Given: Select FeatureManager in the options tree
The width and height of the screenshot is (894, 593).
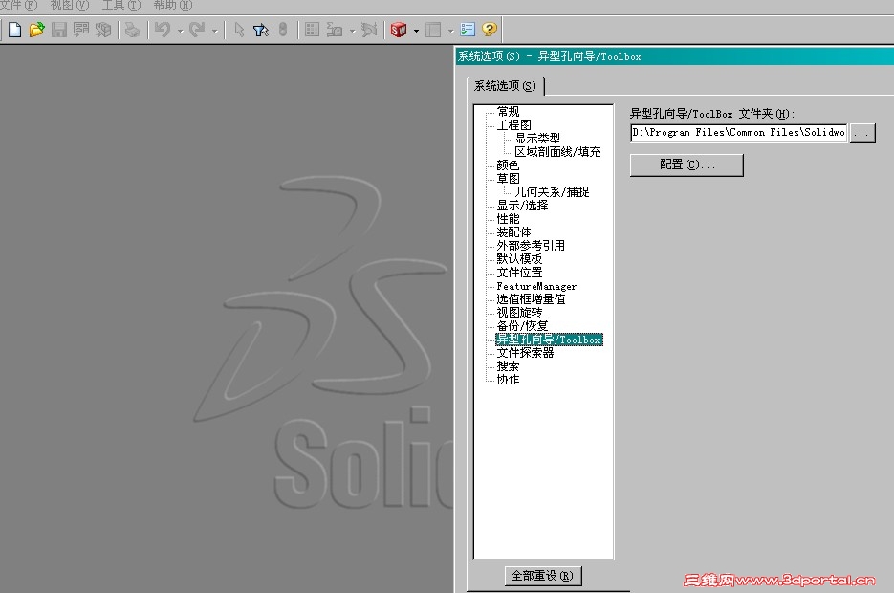Looking at the screenshot, I should pos(536,286).
